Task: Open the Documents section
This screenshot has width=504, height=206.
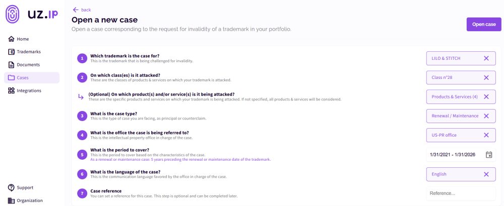Action: point(28,65)
